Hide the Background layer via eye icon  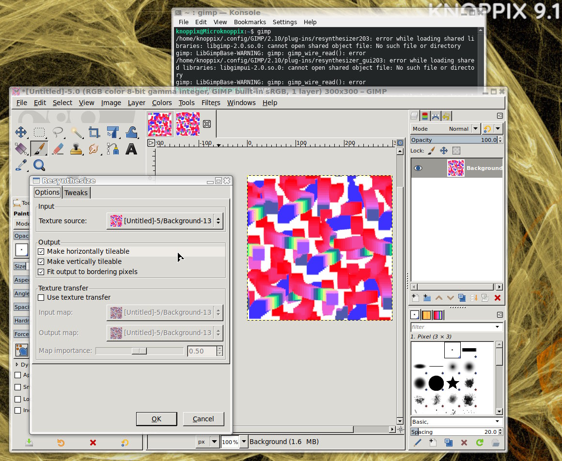pos(418,168)
